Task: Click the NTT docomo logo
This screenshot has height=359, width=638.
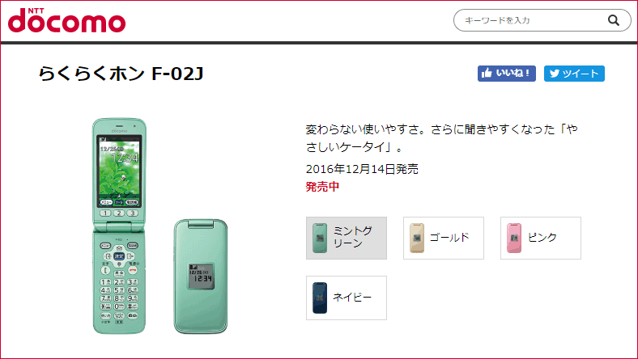Action: click(x=66, y=20)
